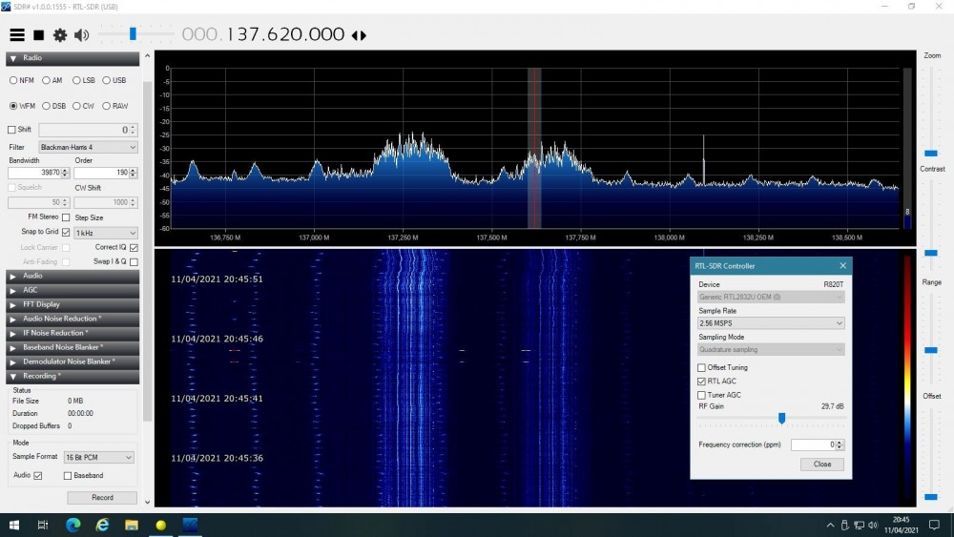Click the scroll-down arrow of left panel
This screenshot has height=537, width=954.
[x=147, y=503]
